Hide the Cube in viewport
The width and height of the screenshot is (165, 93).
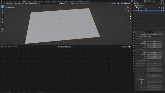[162, 11]
